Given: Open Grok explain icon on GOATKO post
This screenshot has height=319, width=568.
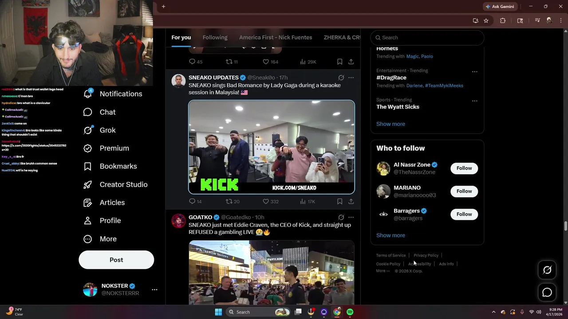Looking at the screenshot, I should [x=341, y=217].
